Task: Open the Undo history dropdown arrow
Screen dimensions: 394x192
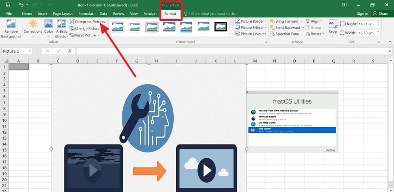Action: (27, 5)
